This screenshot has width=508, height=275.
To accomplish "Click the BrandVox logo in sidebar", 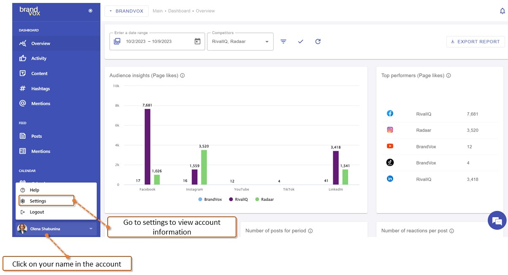I will [30, 11].
